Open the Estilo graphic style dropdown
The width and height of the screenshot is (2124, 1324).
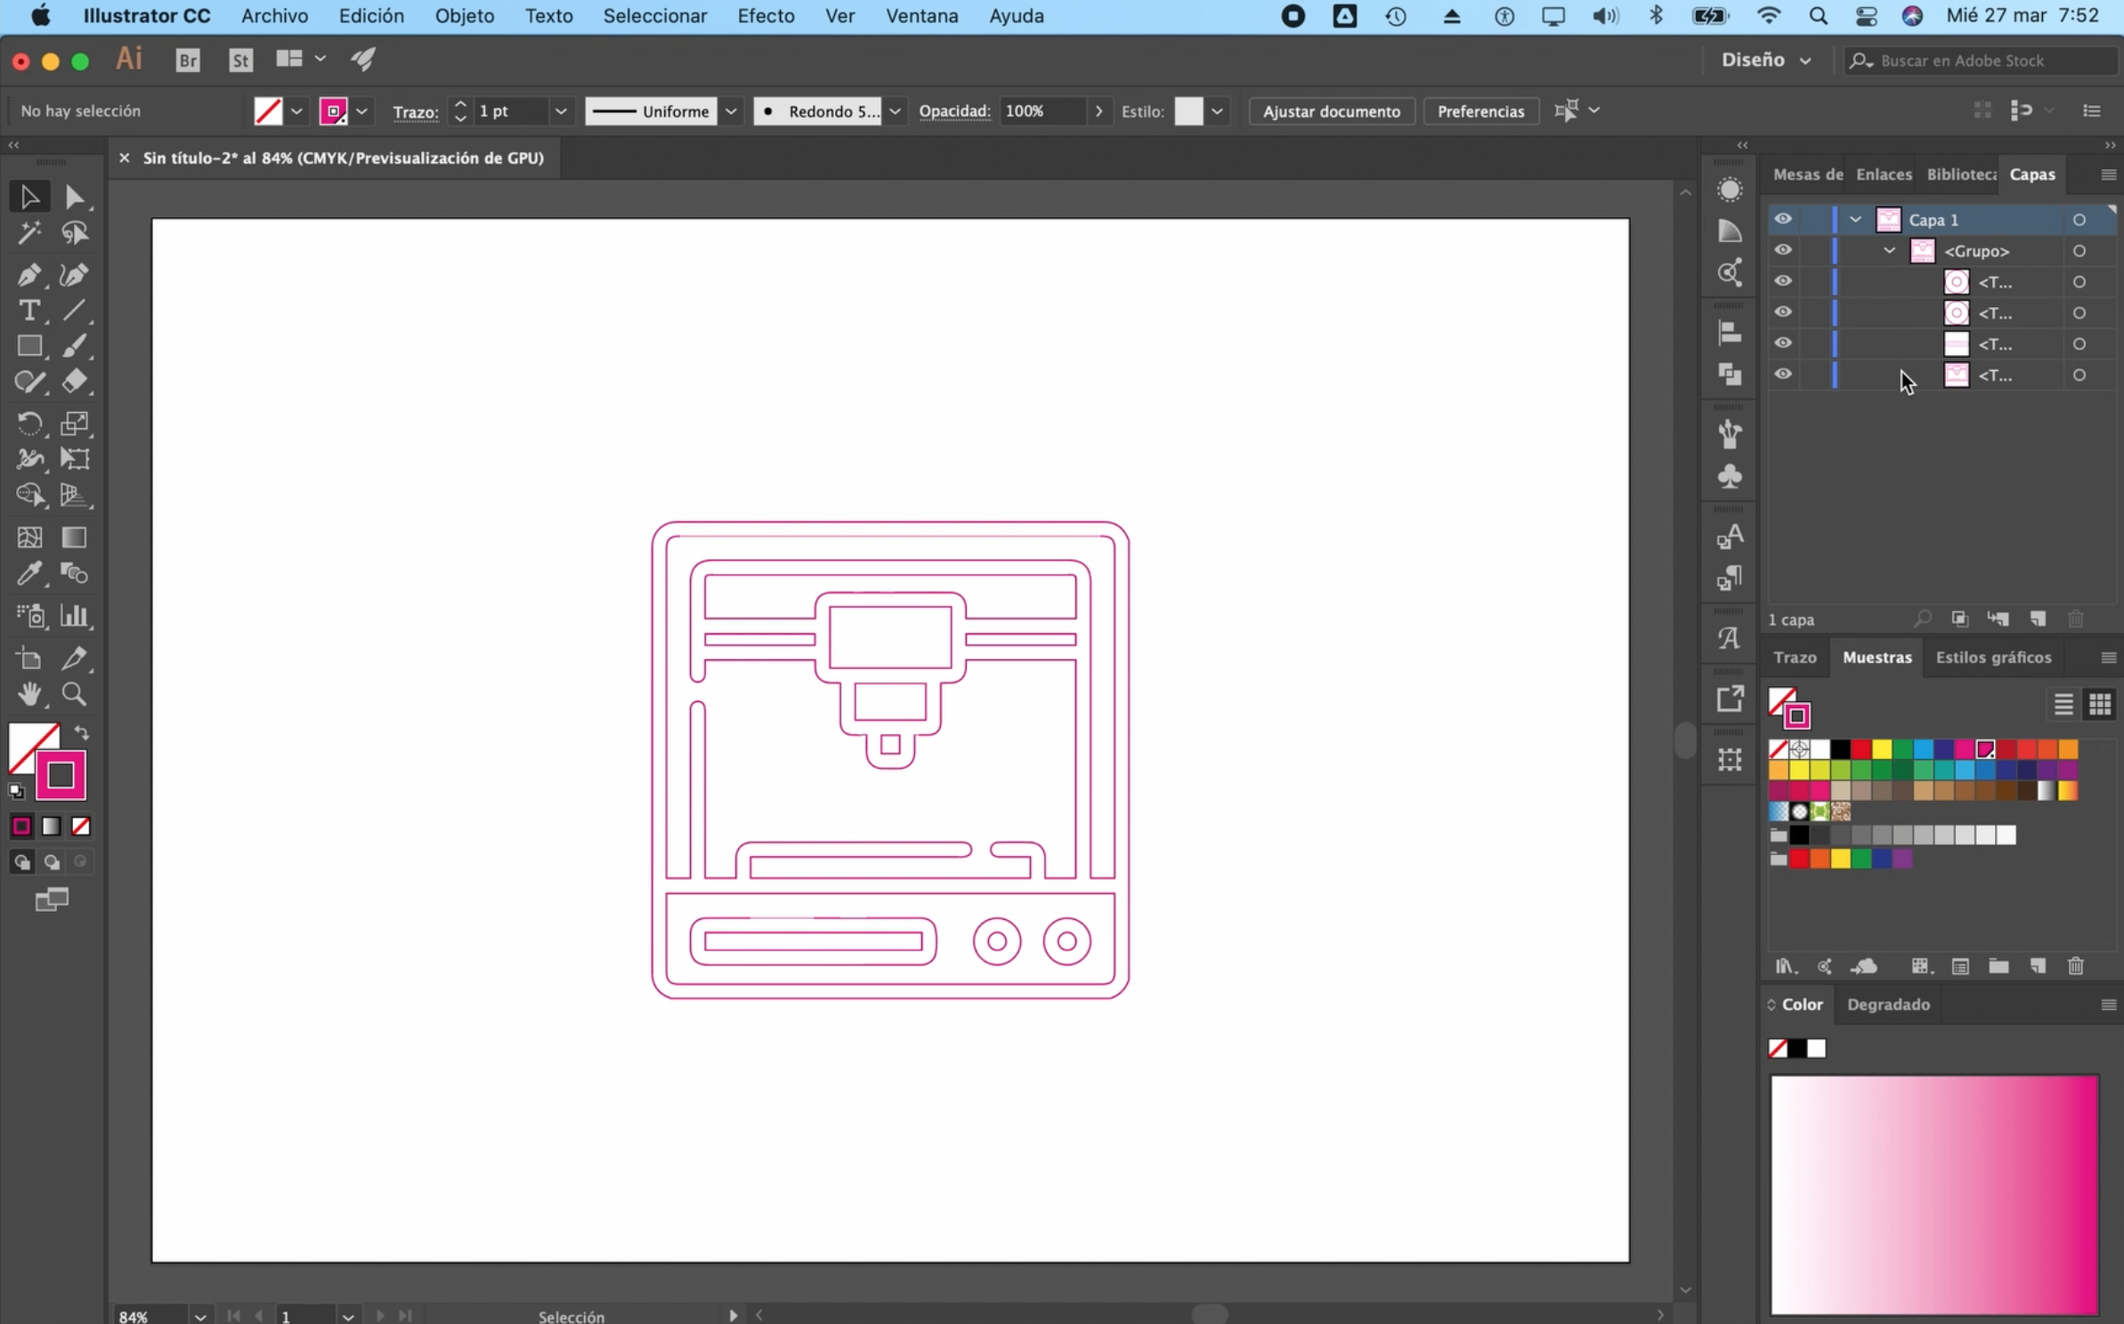1217,111
